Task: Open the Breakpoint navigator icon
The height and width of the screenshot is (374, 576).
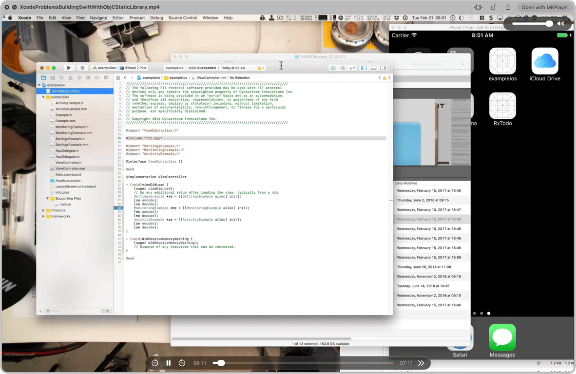Action: coord(97,78)
